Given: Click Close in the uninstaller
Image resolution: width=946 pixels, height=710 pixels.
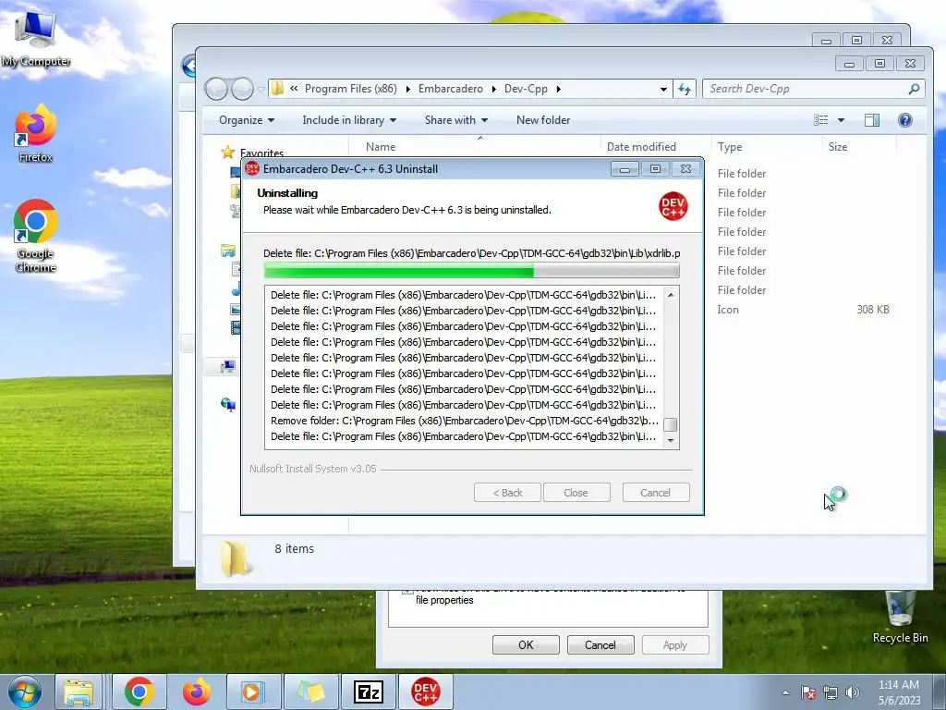Looking at the screenshot, I should [576, 493].
